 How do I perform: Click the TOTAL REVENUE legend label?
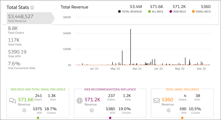(x=132, y=12)
